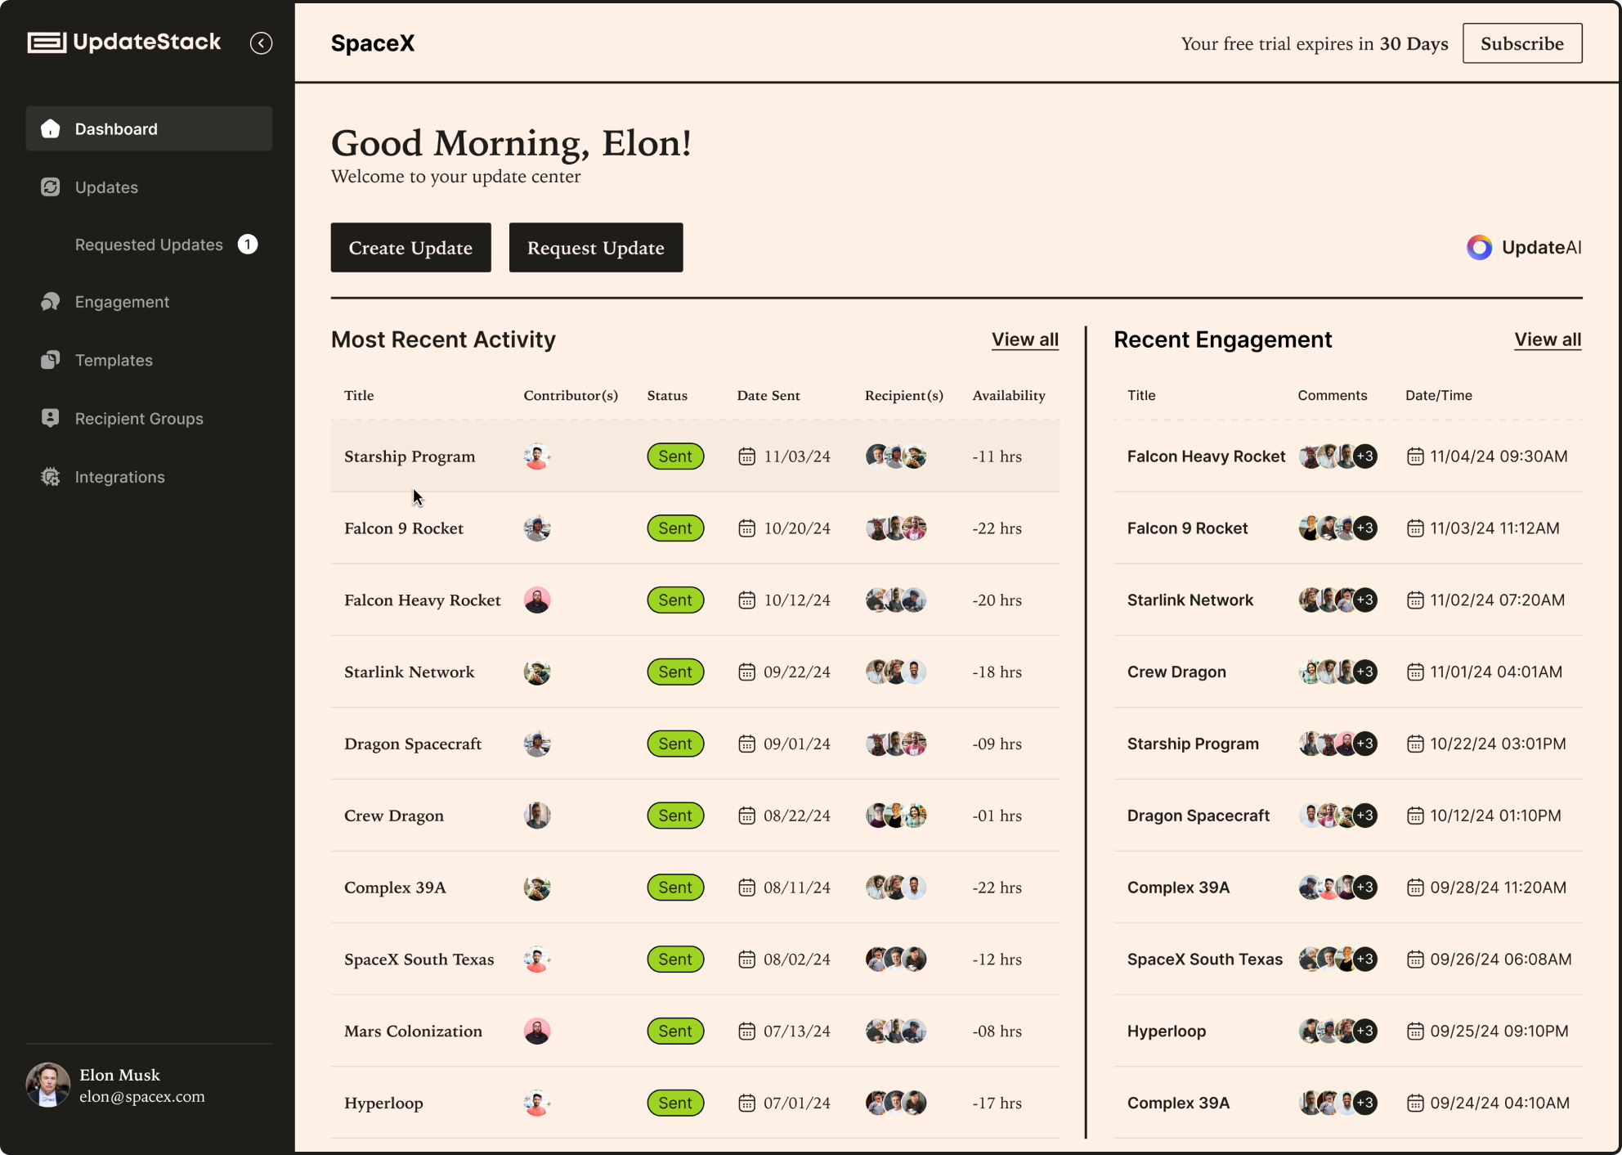
Task: Open Complex 39A engagement dated 09/24/24
Action: [1348, 1103]
